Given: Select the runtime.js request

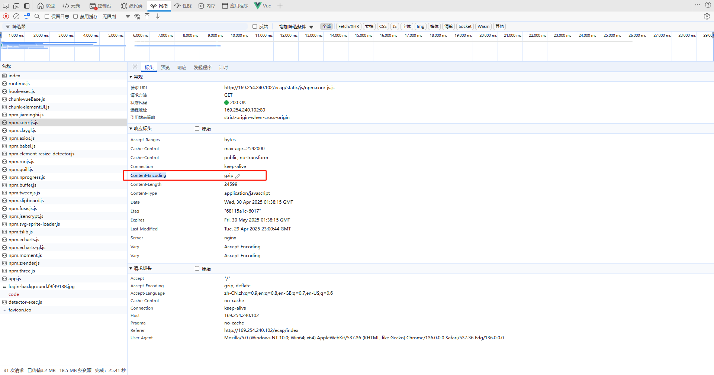Looking at the screenshot, I should click(x=64, y=84).
